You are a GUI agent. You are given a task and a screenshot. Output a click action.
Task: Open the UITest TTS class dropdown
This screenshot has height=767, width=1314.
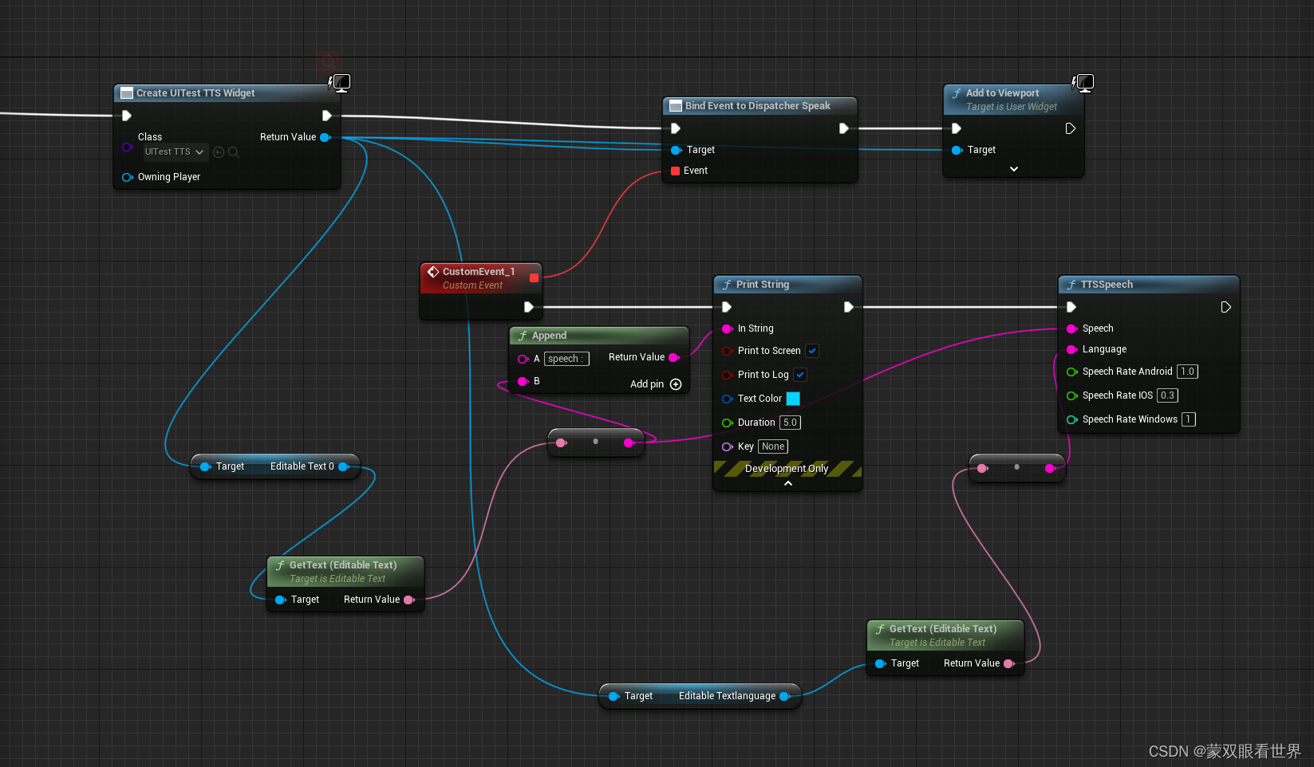[175, 151]
